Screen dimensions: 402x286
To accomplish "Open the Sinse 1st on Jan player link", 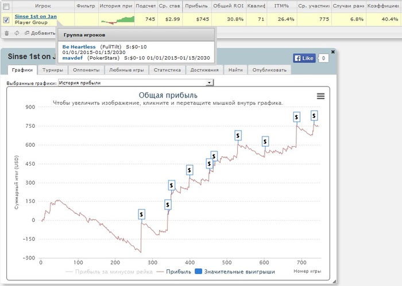I will click(36, 17).
